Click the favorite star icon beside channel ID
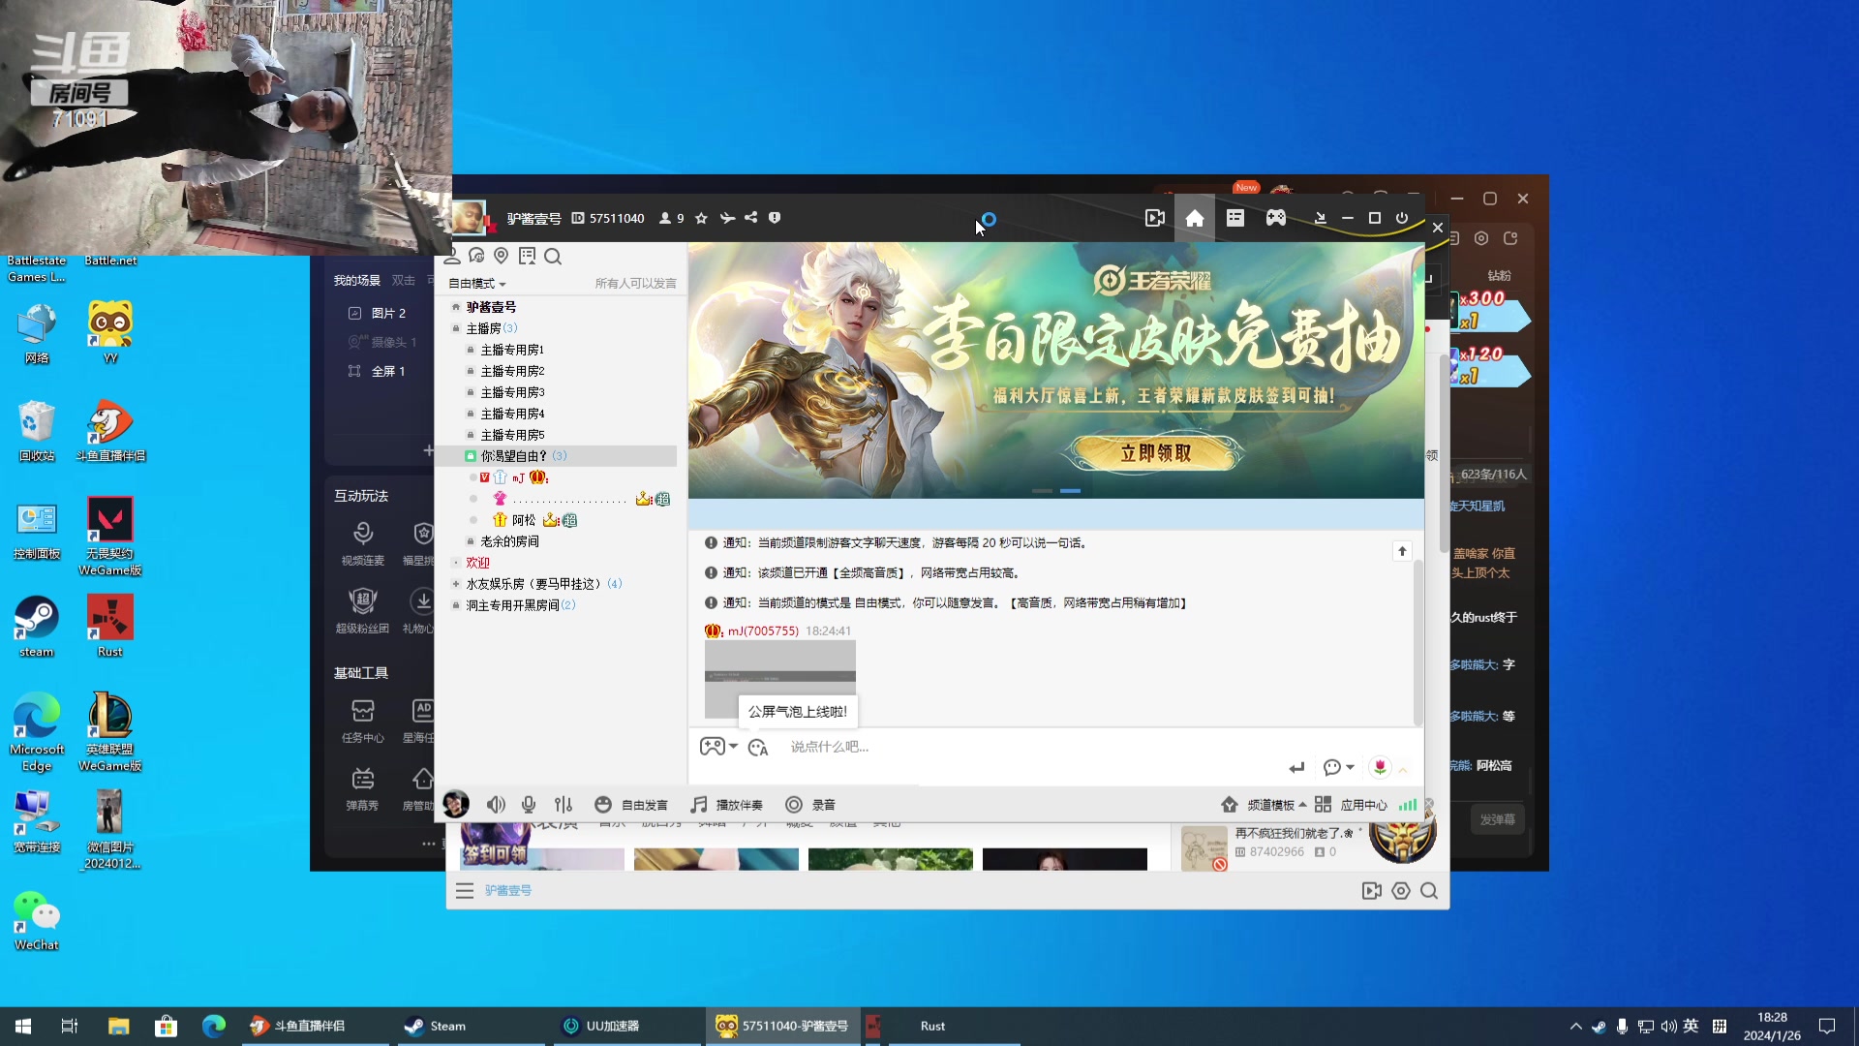Viewport: 1859px width, 1046px height. point(701,219)
